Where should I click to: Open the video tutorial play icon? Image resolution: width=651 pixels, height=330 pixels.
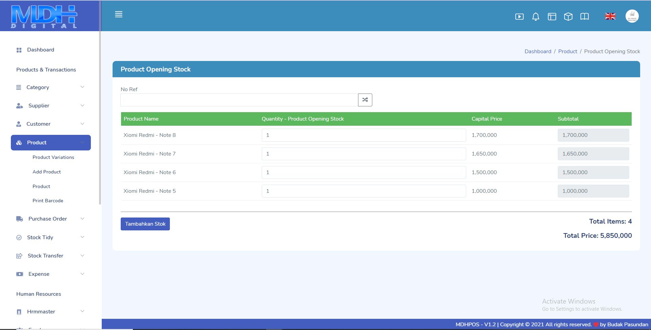pos(519,16)
